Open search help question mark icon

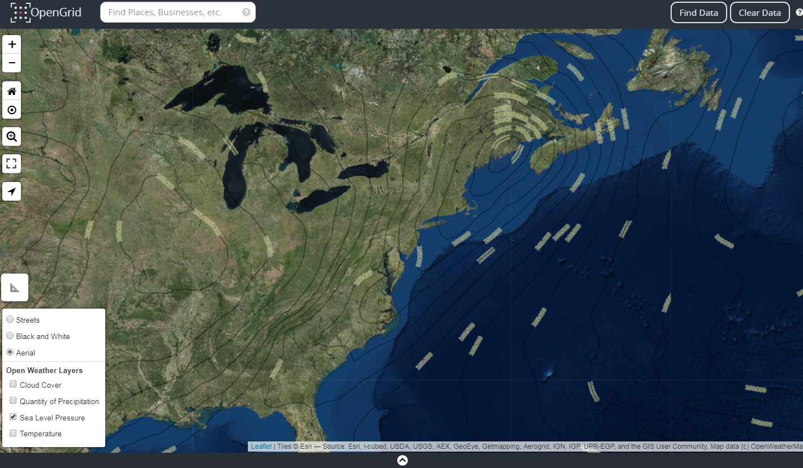pyautogui.click(x=246, y=12)
